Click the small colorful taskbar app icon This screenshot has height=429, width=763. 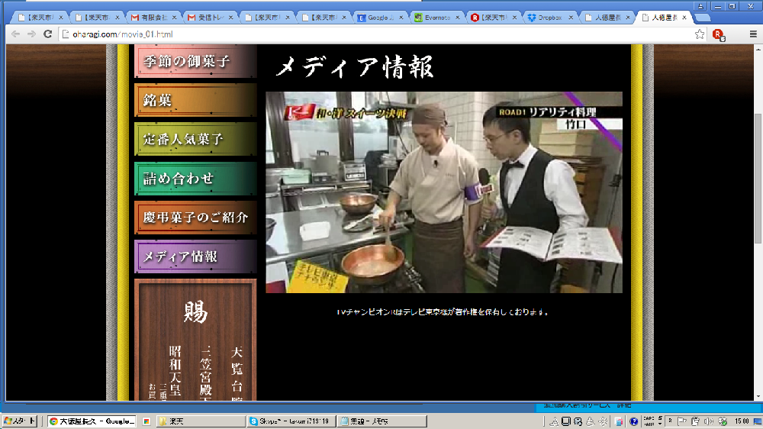coord(146,421)
